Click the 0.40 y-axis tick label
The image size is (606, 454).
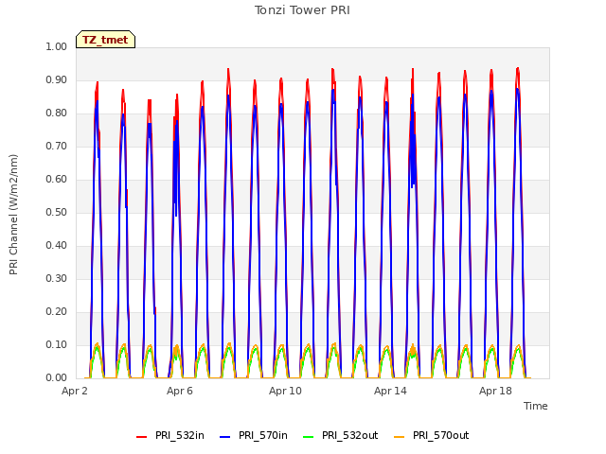[x=57, y=246]
